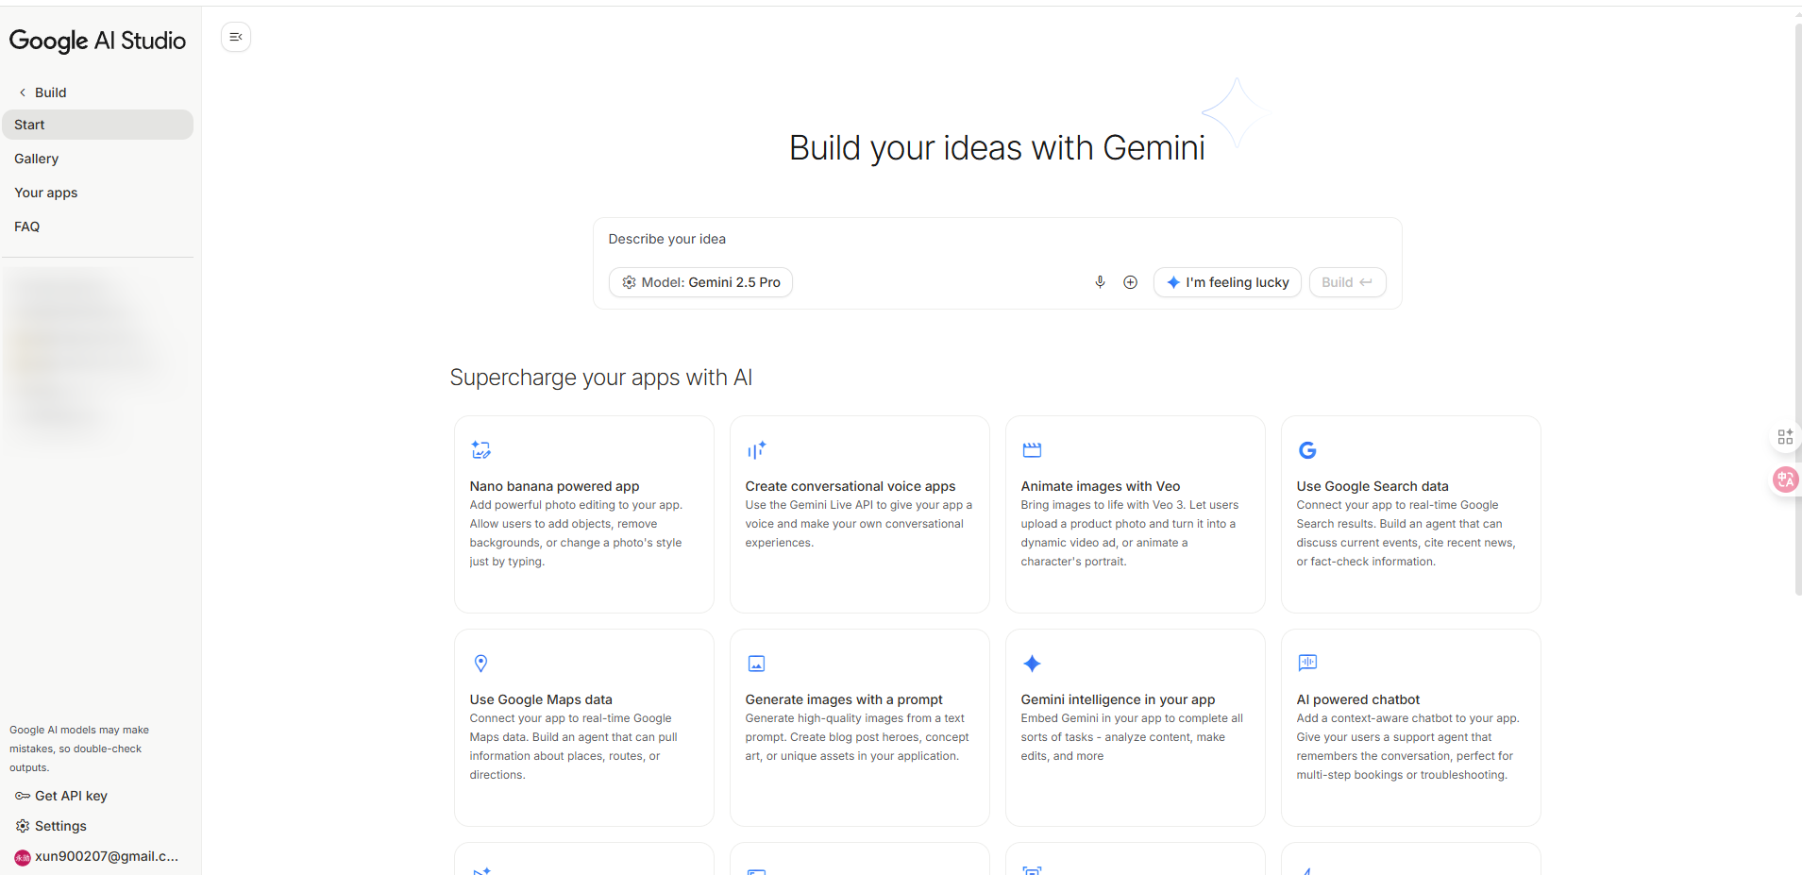Open the account menu for xun900207@gmail
This screenshot has width=1802, height=875.
[96, 856]
